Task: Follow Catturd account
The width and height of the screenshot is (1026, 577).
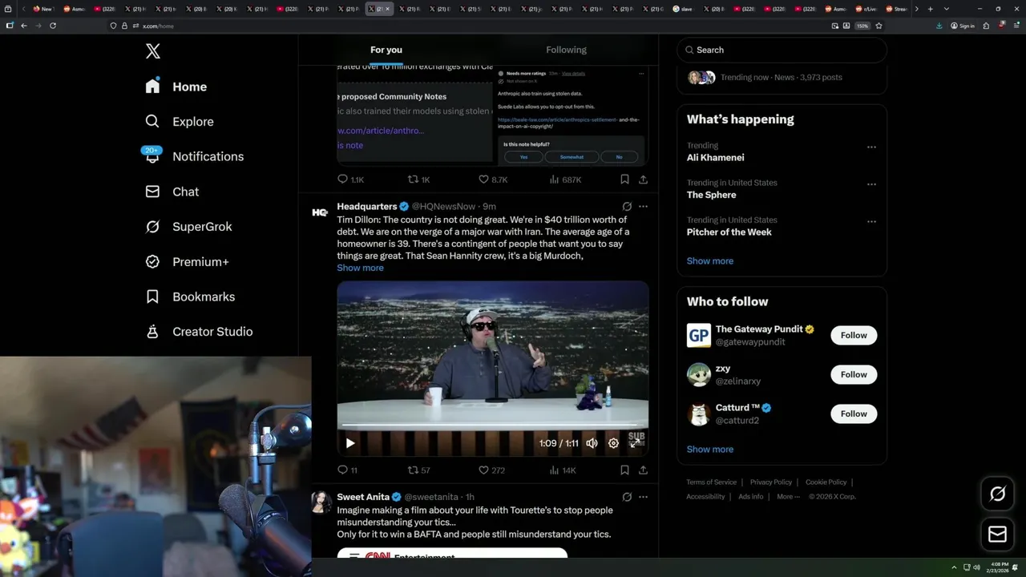Action: [x=854, y=414]
